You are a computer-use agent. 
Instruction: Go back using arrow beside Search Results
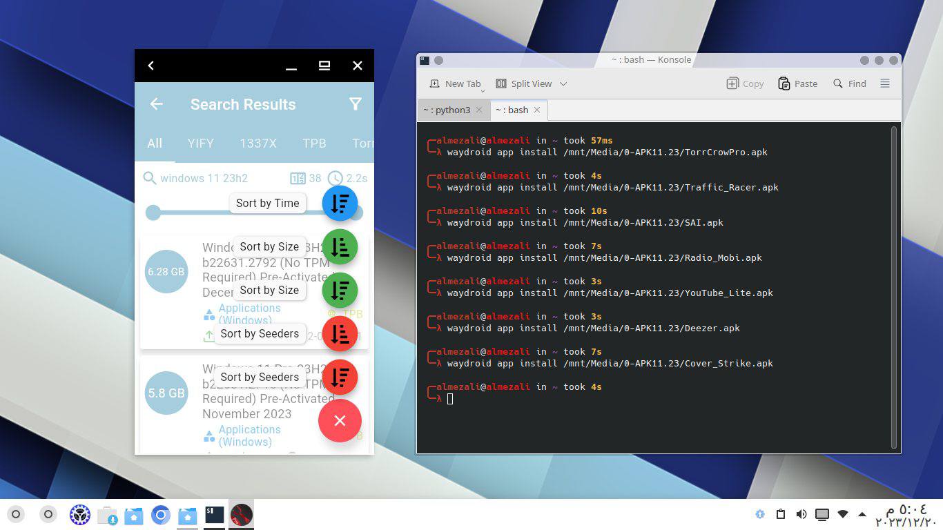[157, 104]
